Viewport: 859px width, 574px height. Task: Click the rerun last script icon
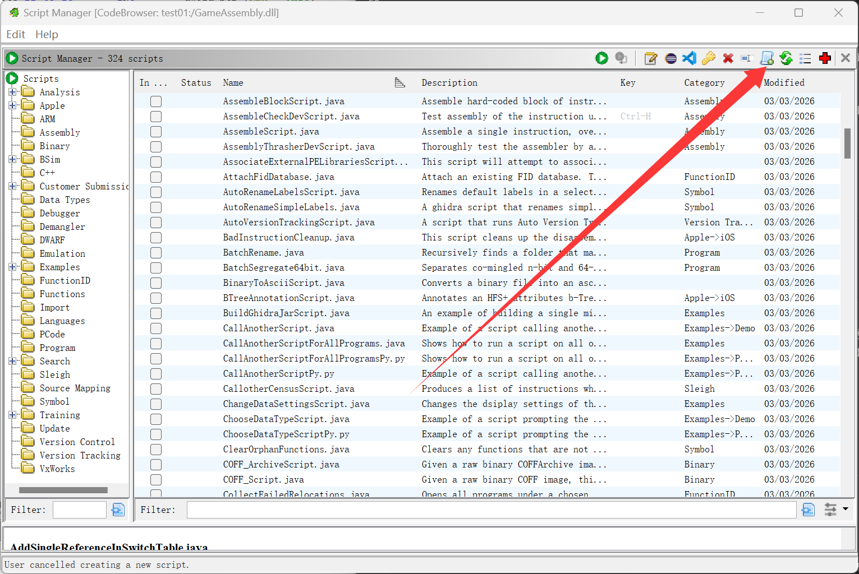click(x=621, y=58)
